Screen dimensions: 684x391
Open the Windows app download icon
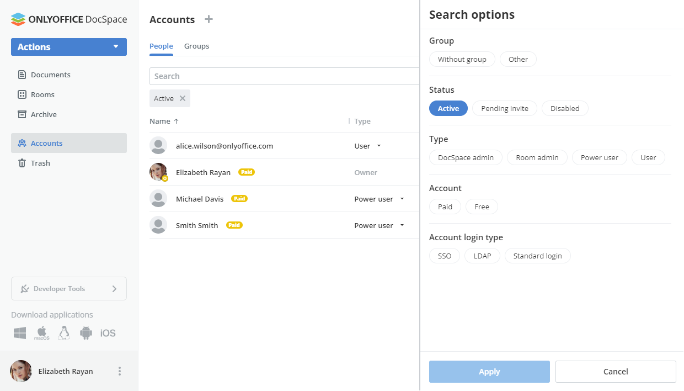(x=20, y=333)
